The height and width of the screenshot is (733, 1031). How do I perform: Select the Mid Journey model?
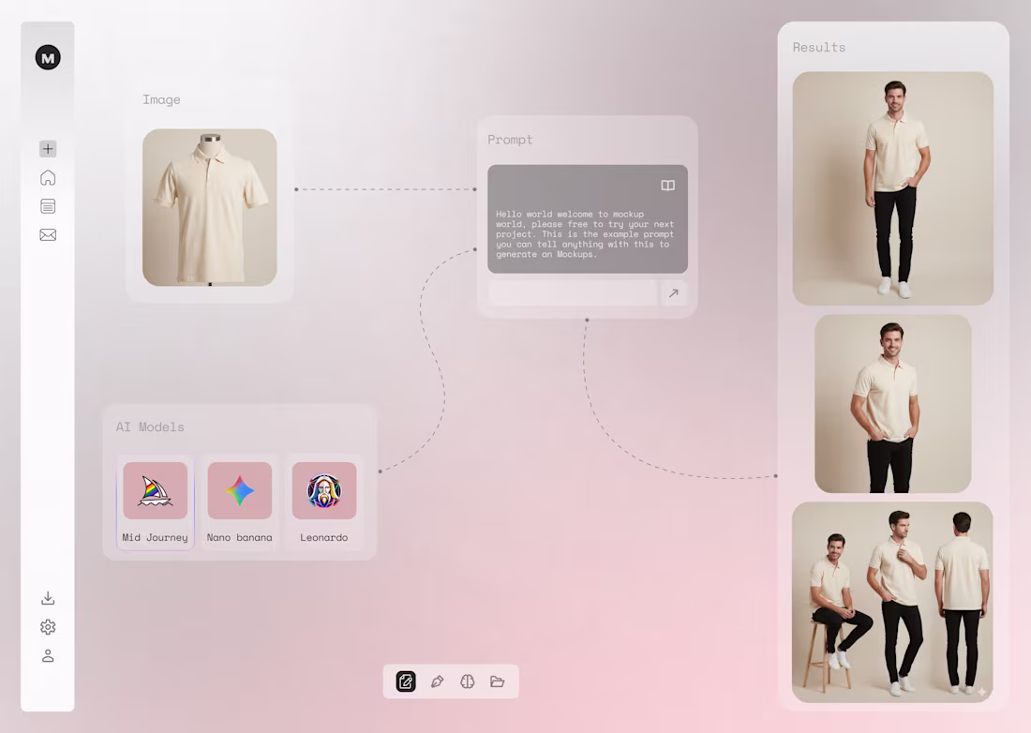click(x=155, y=490)
